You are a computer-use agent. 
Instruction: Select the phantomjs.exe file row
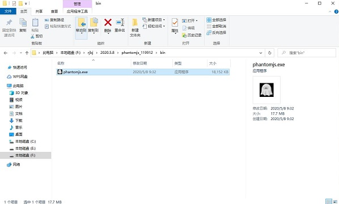pos(143,72)
